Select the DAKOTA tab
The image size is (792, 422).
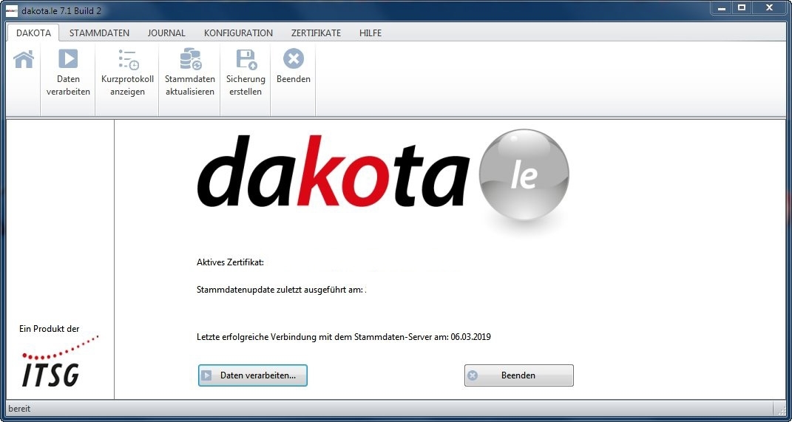pos(33,33)
